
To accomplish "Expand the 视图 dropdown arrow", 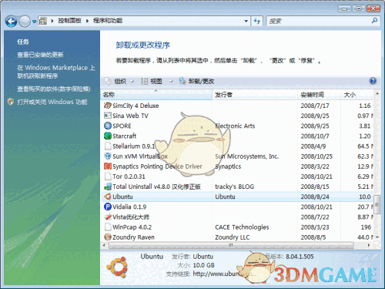I will [171, 82].
